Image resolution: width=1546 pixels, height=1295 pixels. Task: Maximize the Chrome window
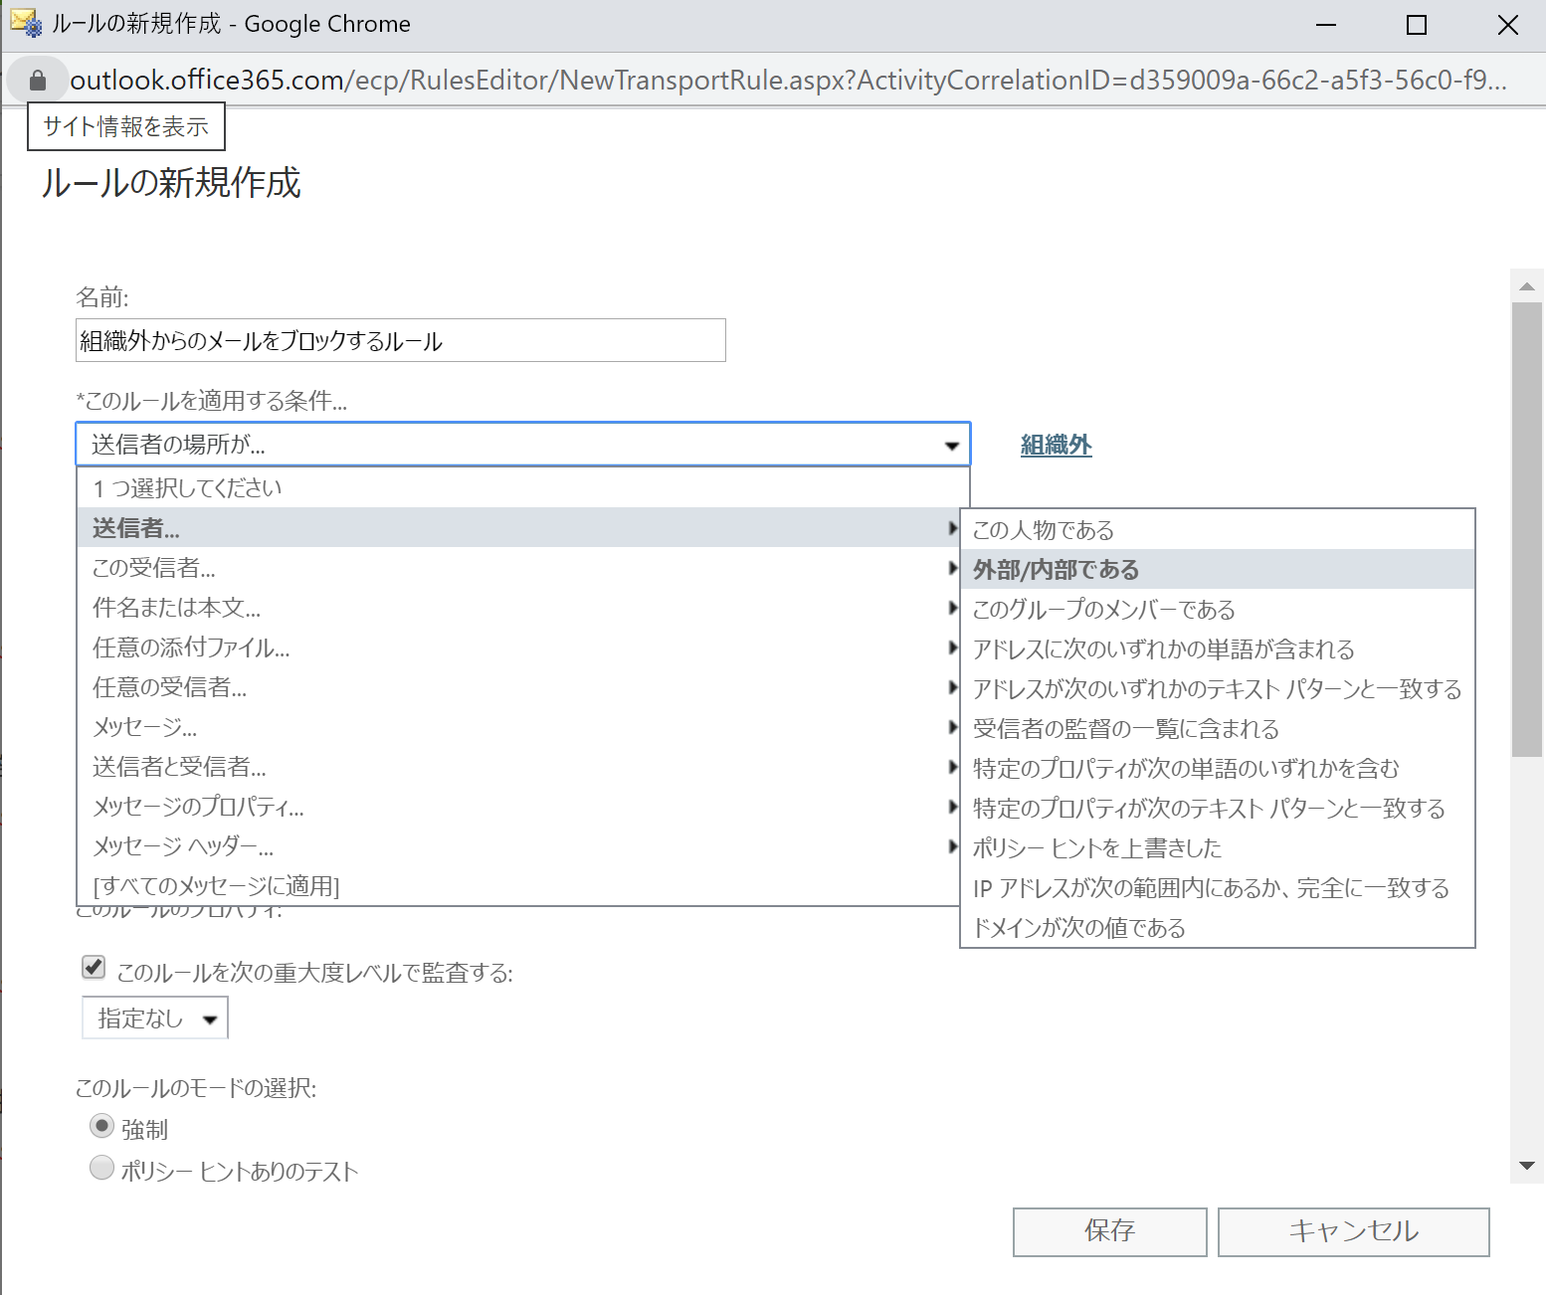[1417, 25]
